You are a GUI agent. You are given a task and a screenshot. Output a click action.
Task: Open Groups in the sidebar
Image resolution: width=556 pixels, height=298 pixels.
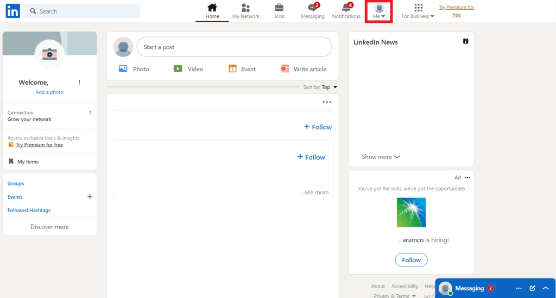(x=16, y=183)
